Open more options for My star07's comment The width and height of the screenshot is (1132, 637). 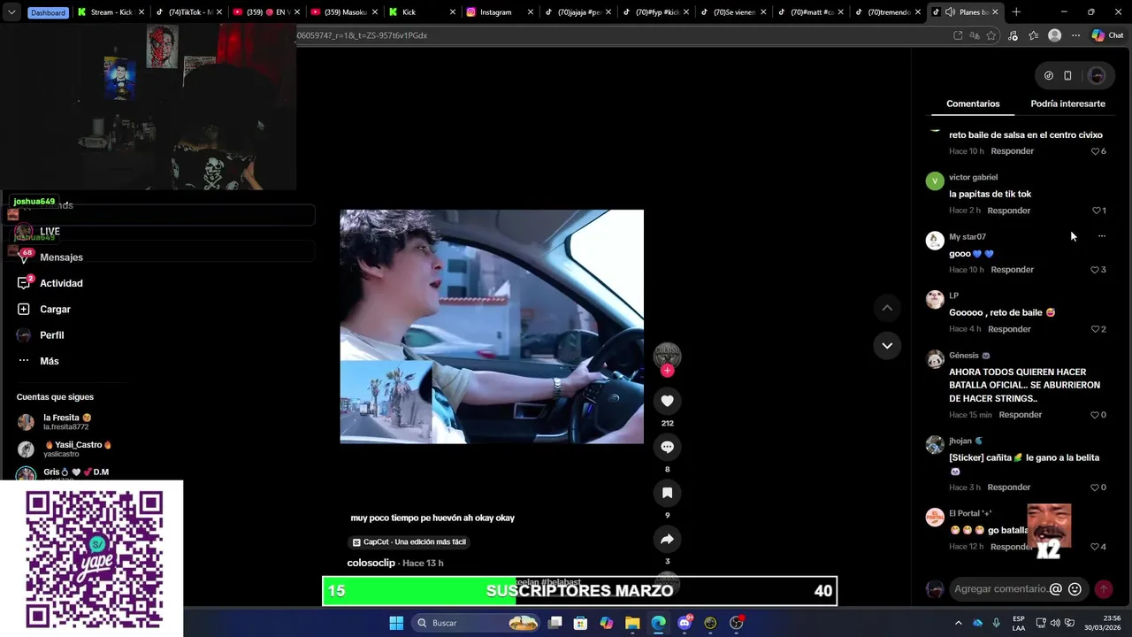coord(1101,236)
